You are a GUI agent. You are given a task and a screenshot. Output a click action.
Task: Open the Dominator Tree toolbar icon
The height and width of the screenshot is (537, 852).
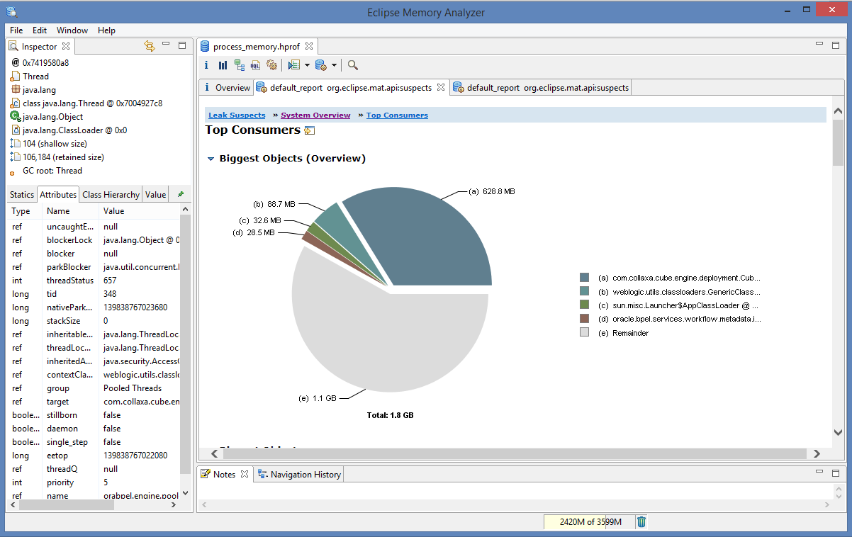(x=240, y=65)
